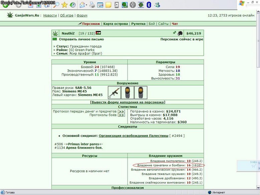This screenshot has width=260, height=195.
Task: Go to Карта острова menu item
Action: (x=116, y=24)
